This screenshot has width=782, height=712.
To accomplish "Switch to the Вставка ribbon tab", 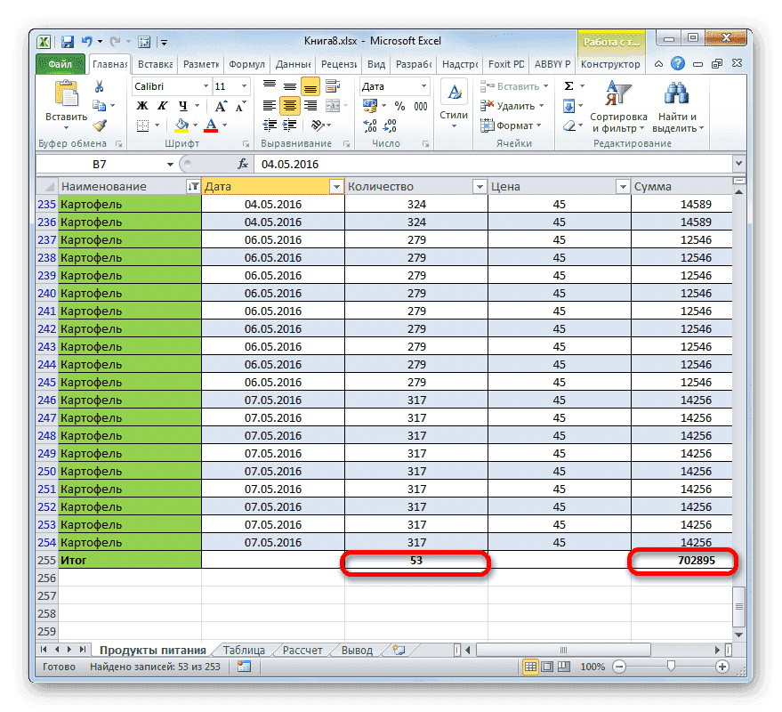I will point(154,63).
